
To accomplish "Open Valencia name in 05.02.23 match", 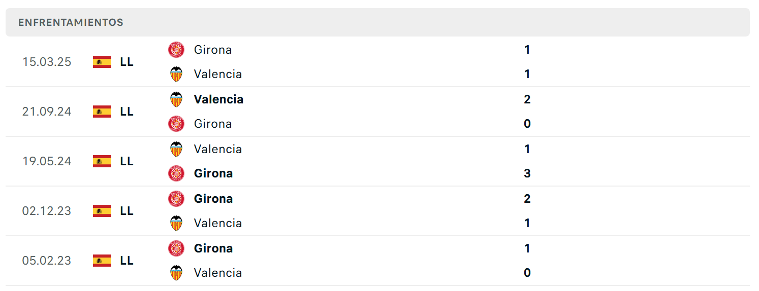I will [218, 273].
